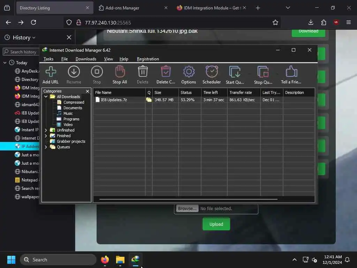357x268 pixels.
Task: Sort by the Transfer rate column header
Action: (x=244, y=92)
